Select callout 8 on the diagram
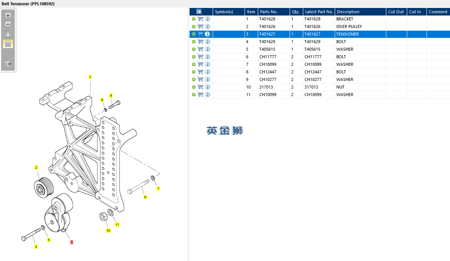Viewport: 450px width, 261px height. (x=111, y=95)
